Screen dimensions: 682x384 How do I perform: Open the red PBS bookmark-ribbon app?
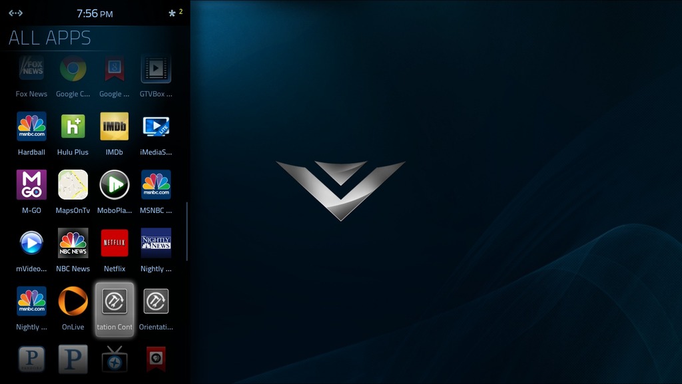coord(156,359)
